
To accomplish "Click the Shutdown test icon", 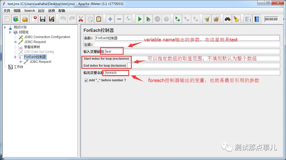I will pyautogui.click(x=166, y=19).
